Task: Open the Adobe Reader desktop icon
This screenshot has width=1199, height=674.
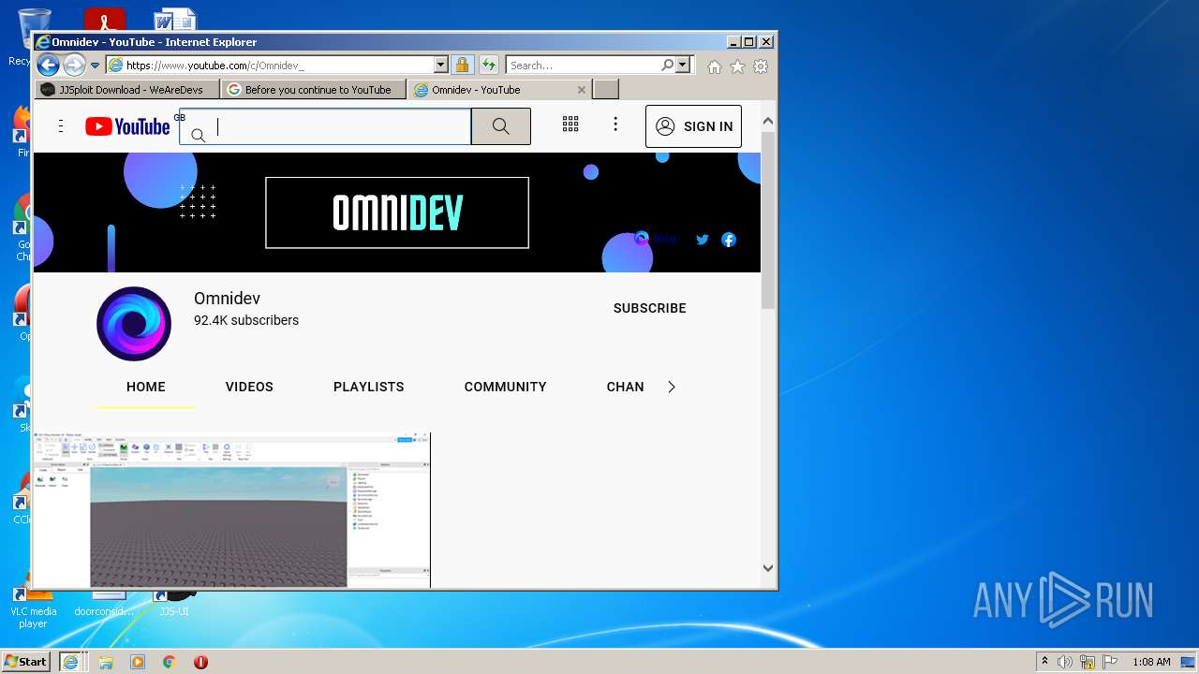Action: click(104, 19)
